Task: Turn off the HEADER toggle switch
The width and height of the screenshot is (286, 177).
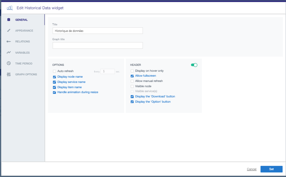Action: pos(194,65)
